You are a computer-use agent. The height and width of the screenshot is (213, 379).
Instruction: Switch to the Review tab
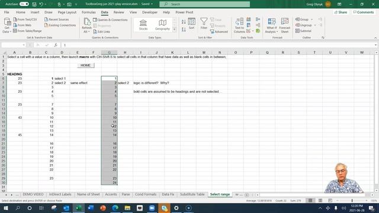pos(118,12)
